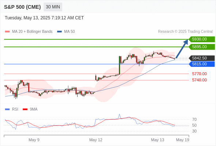Click the S&P 500 (CME) title
The width and height of the screenshot is (216, 146).
point(22,7)
